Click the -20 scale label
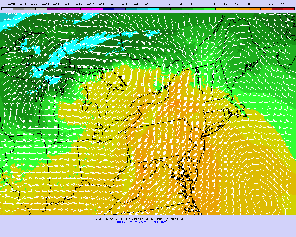The image size is (296, 237). [x=45, y=4]
